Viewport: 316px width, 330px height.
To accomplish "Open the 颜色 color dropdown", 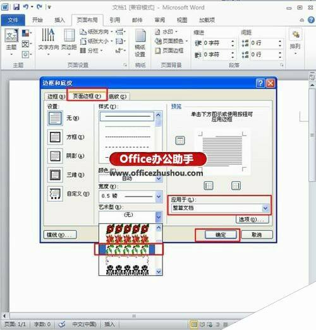I will click(x=159, y=179).
